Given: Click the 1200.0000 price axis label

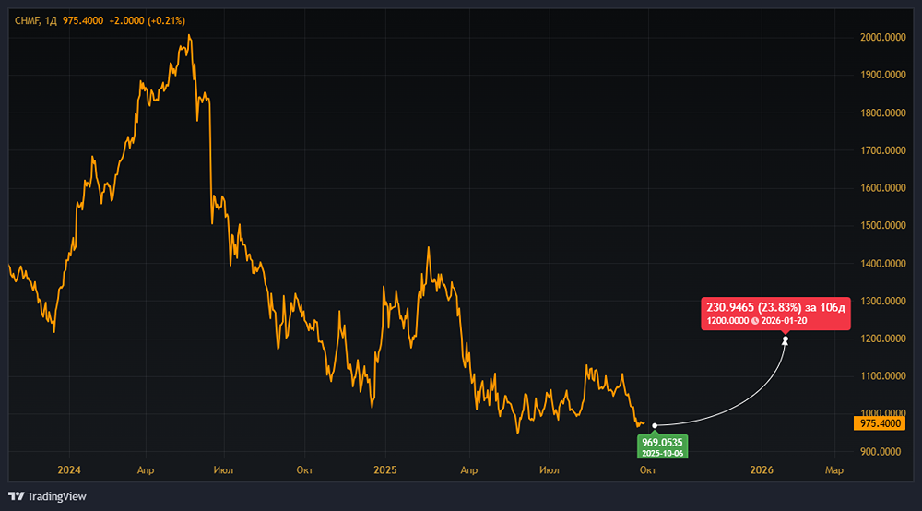Looking at the screenshot, I should pyautogui.click(x=882, y=339).
